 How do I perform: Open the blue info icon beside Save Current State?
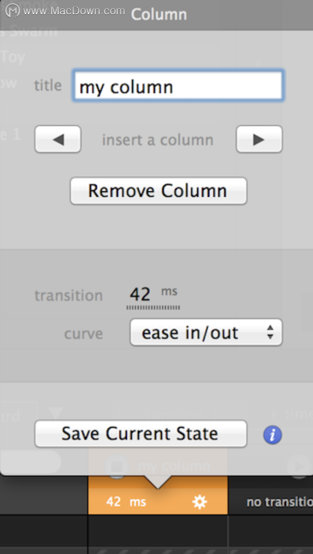click(x=272, y=435)
